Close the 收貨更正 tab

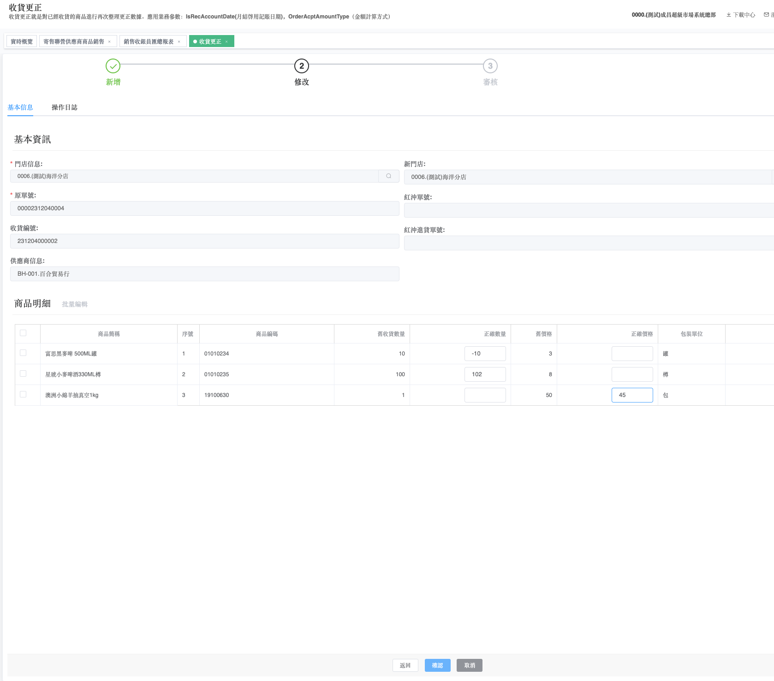[226, 42]
